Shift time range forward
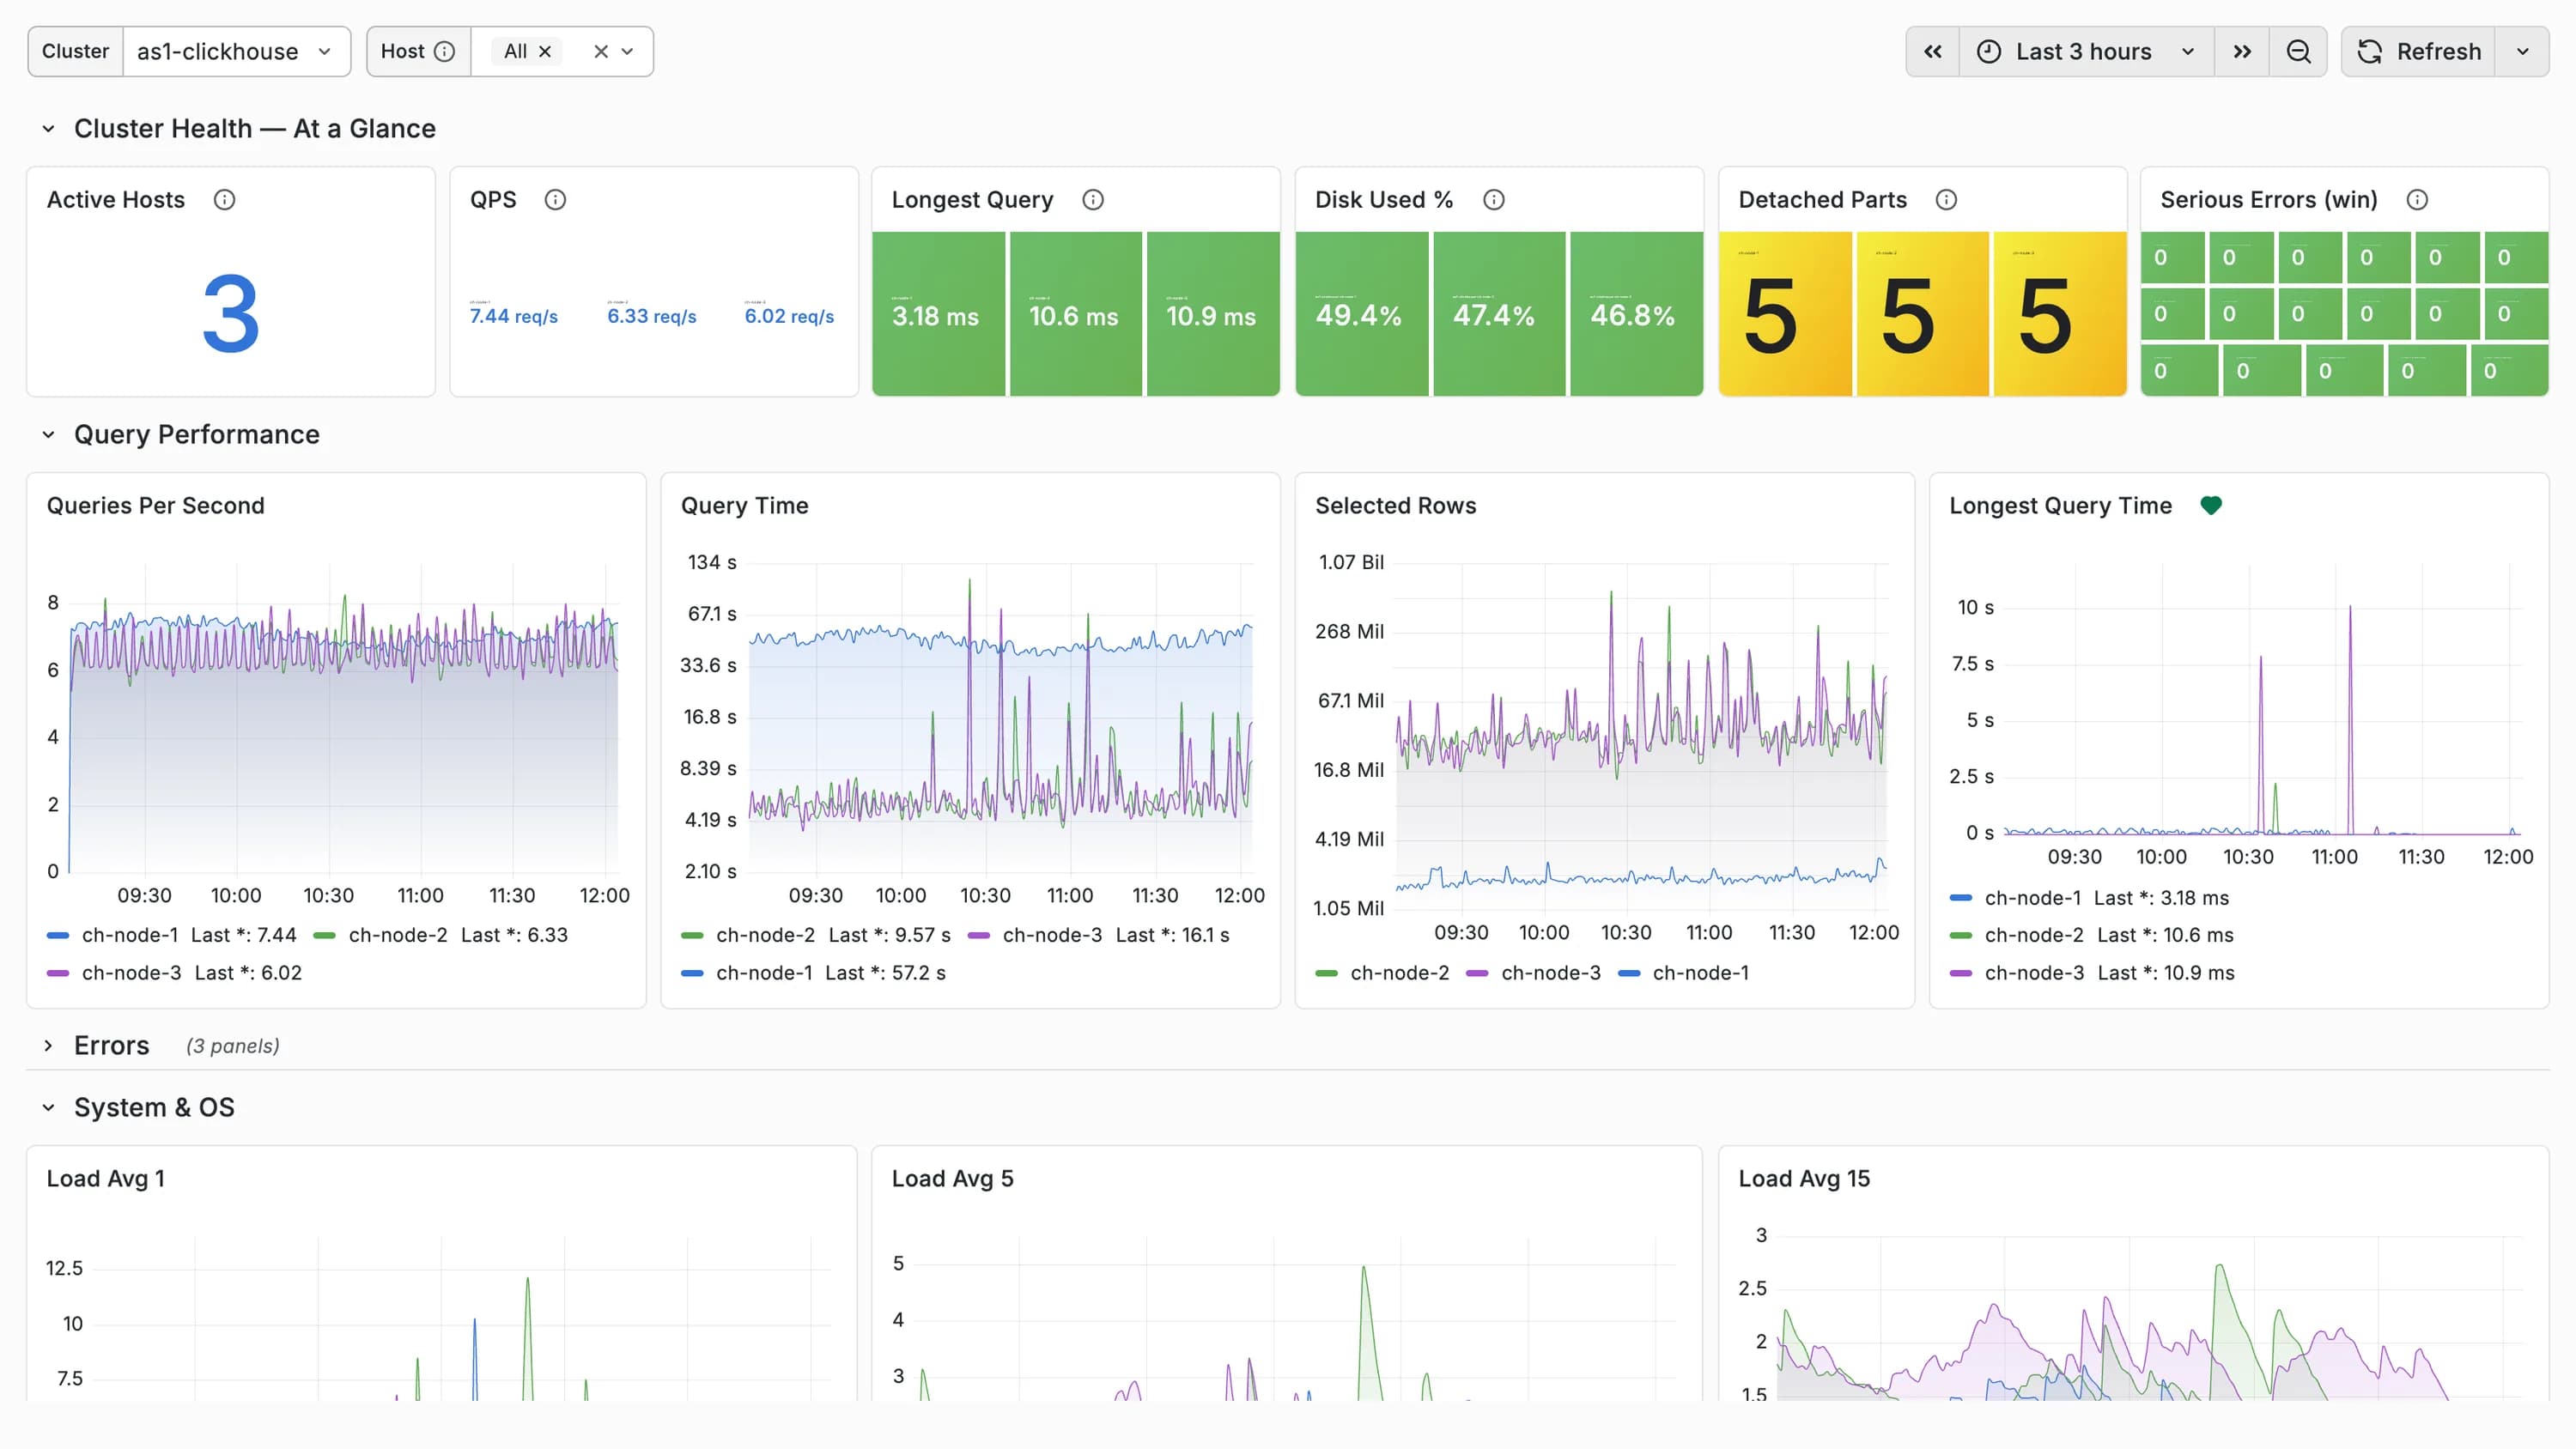The image size is (2576, 1449). pos(2242,51)
